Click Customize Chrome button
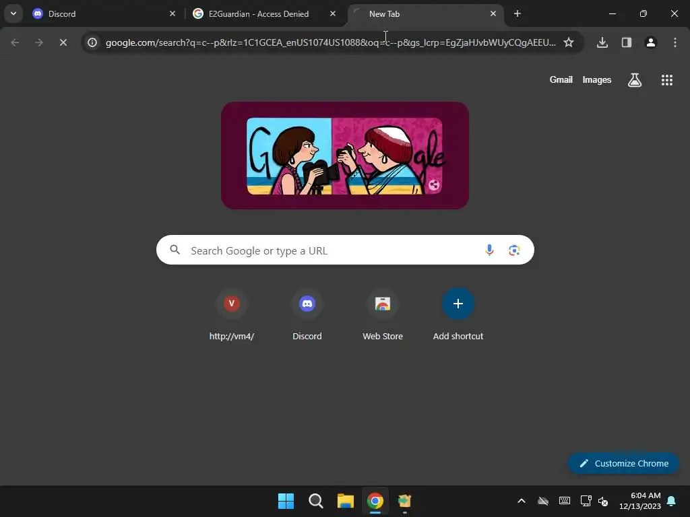This screenshot has height=517, width=690. (623, 463)
